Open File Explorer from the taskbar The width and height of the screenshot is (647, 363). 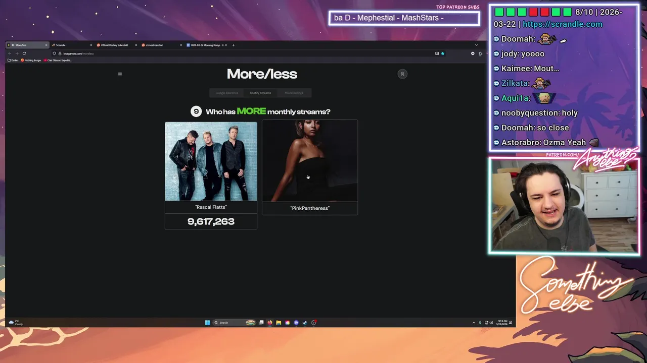[x=279, y=323]
